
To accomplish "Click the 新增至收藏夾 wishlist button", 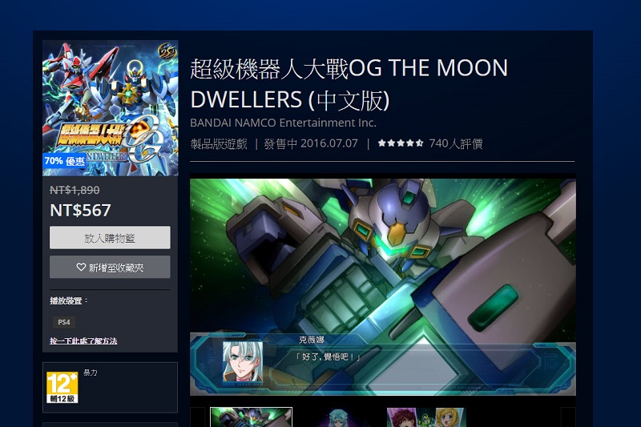I will (110, 268).
